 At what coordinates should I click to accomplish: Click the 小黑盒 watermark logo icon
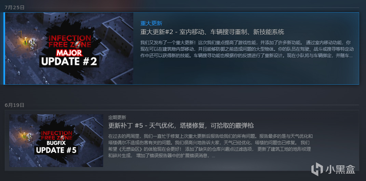[x=317, y=169]
